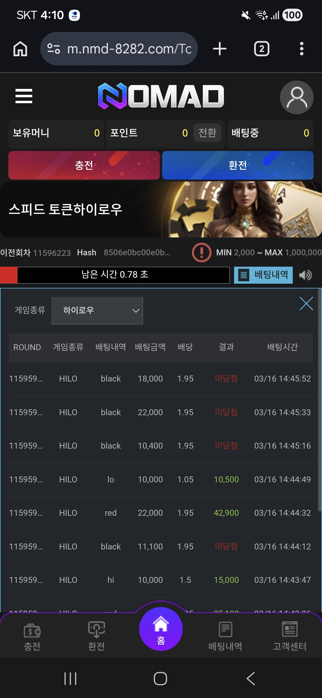Click the 스피드 토큰하이로우 banner

pos(161,209)
